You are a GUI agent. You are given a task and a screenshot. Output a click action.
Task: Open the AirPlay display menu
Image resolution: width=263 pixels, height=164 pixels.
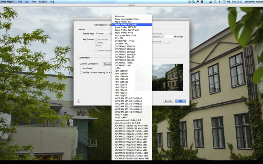[210, 2]
